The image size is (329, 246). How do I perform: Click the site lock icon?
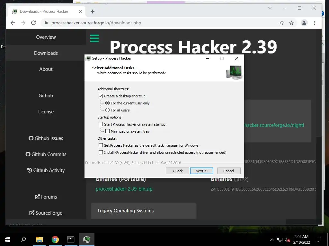coord(46,23)
